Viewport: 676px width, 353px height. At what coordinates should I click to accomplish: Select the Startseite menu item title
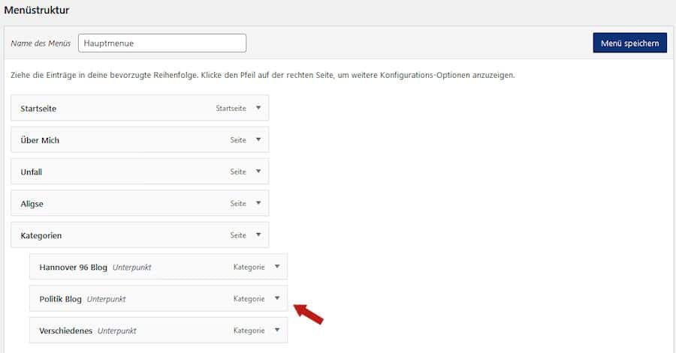tap(38, 109)
